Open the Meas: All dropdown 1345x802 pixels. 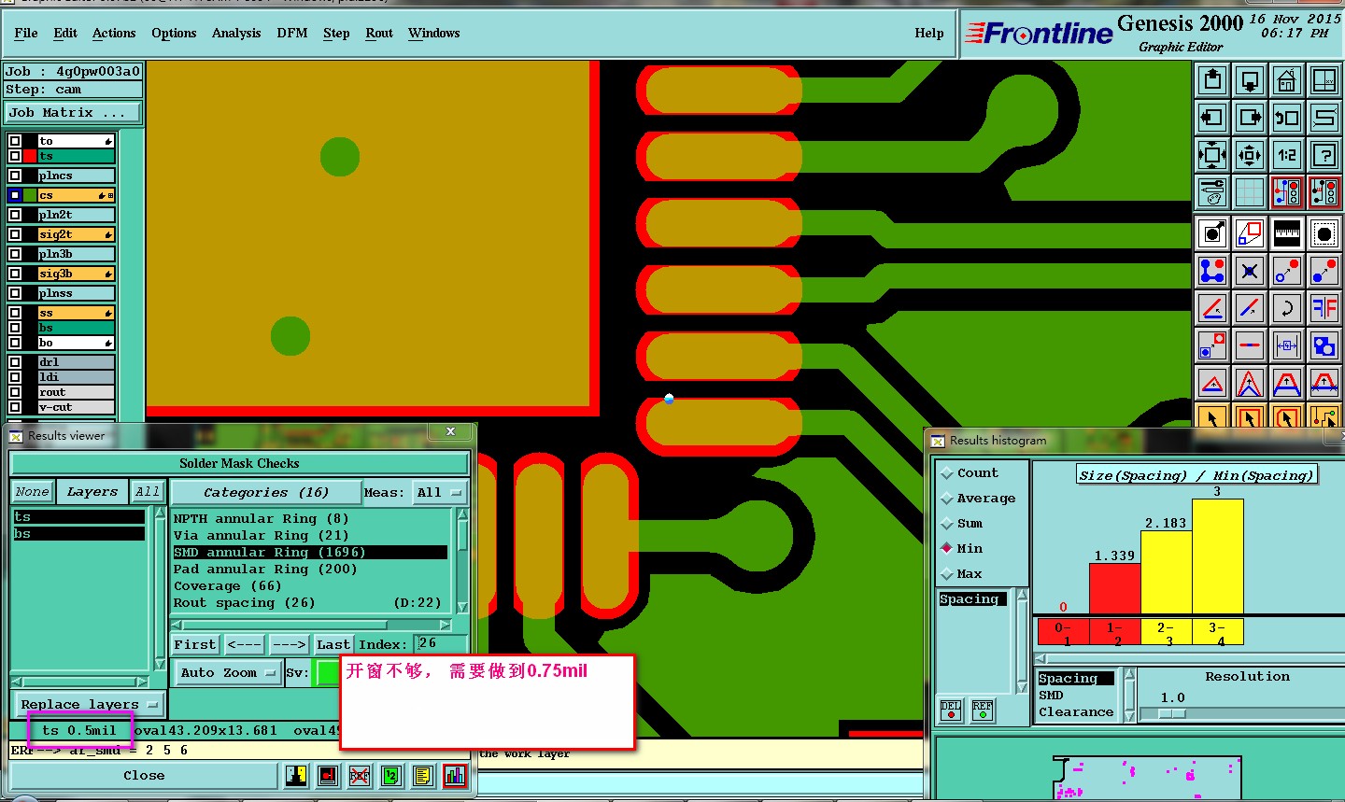tap(440, 492)
